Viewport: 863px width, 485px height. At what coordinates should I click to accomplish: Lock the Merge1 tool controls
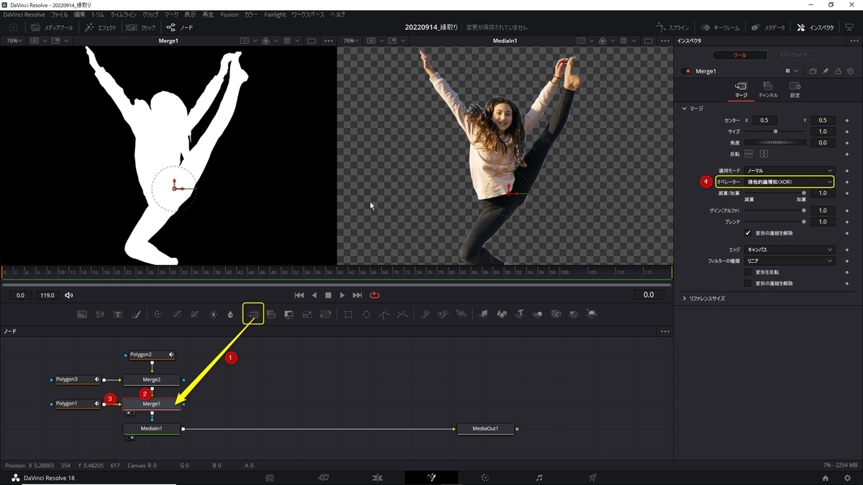coord(839,71)
